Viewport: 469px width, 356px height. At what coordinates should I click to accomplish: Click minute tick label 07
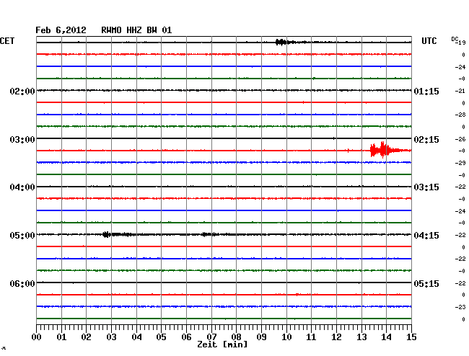point(211,337)
